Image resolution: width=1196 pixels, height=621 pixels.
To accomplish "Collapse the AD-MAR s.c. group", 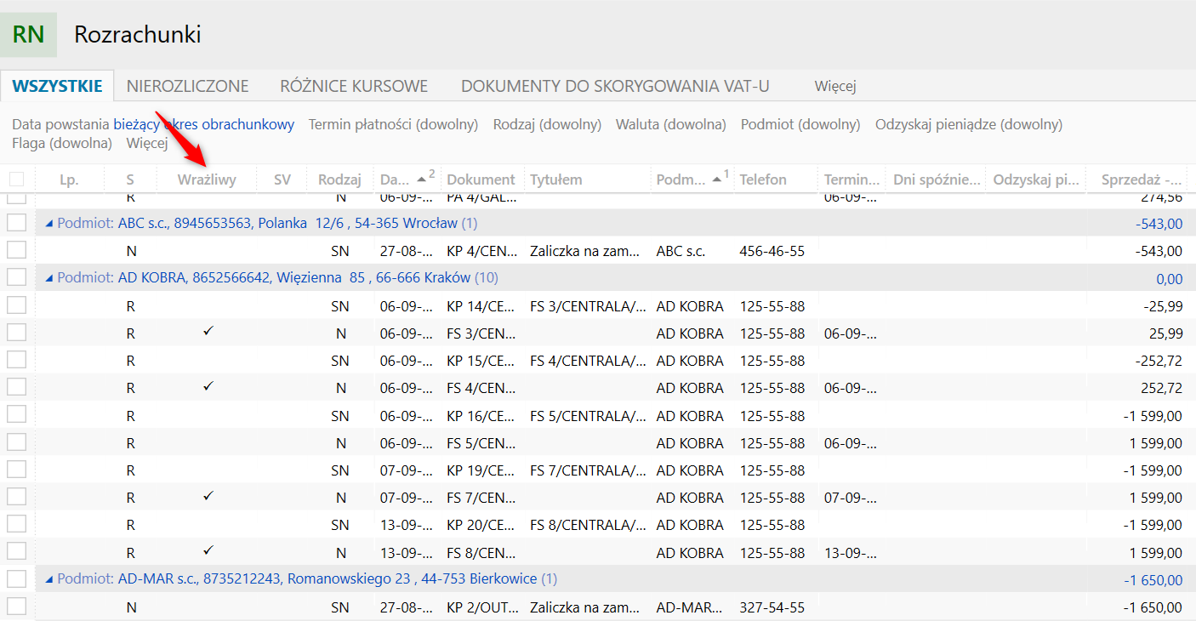I will click(48, 579).
